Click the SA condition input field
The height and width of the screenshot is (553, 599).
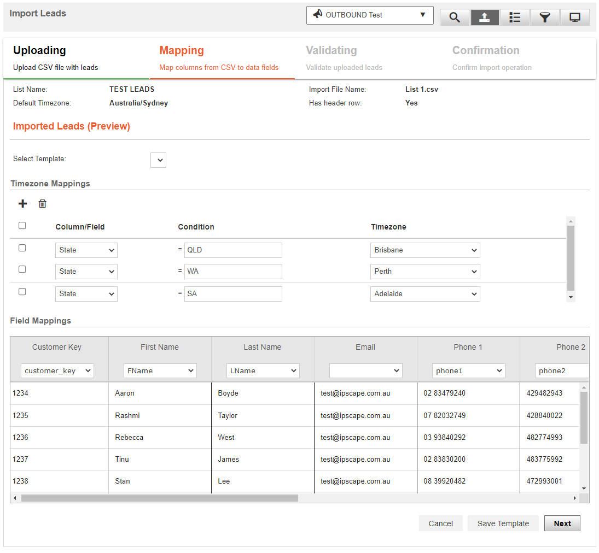pyautogui.click(x=233, y=294)
